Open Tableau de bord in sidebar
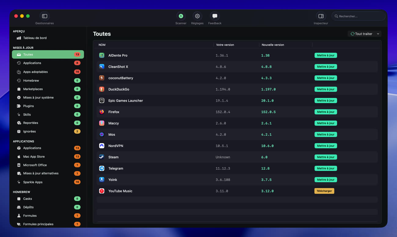 48,38
